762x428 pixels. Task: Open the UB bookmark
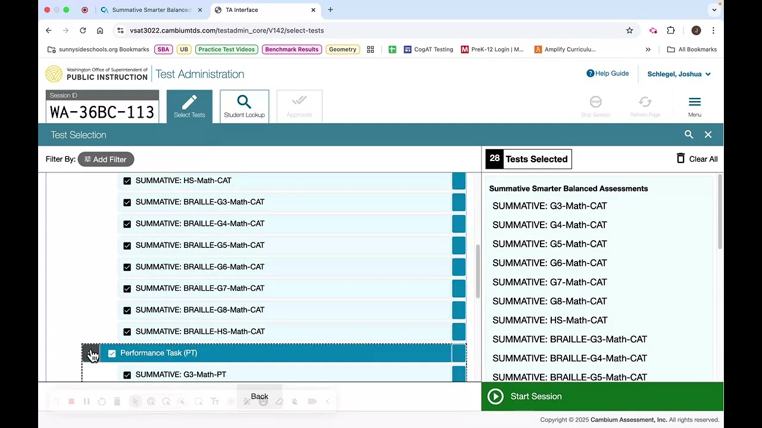[184, 49]
